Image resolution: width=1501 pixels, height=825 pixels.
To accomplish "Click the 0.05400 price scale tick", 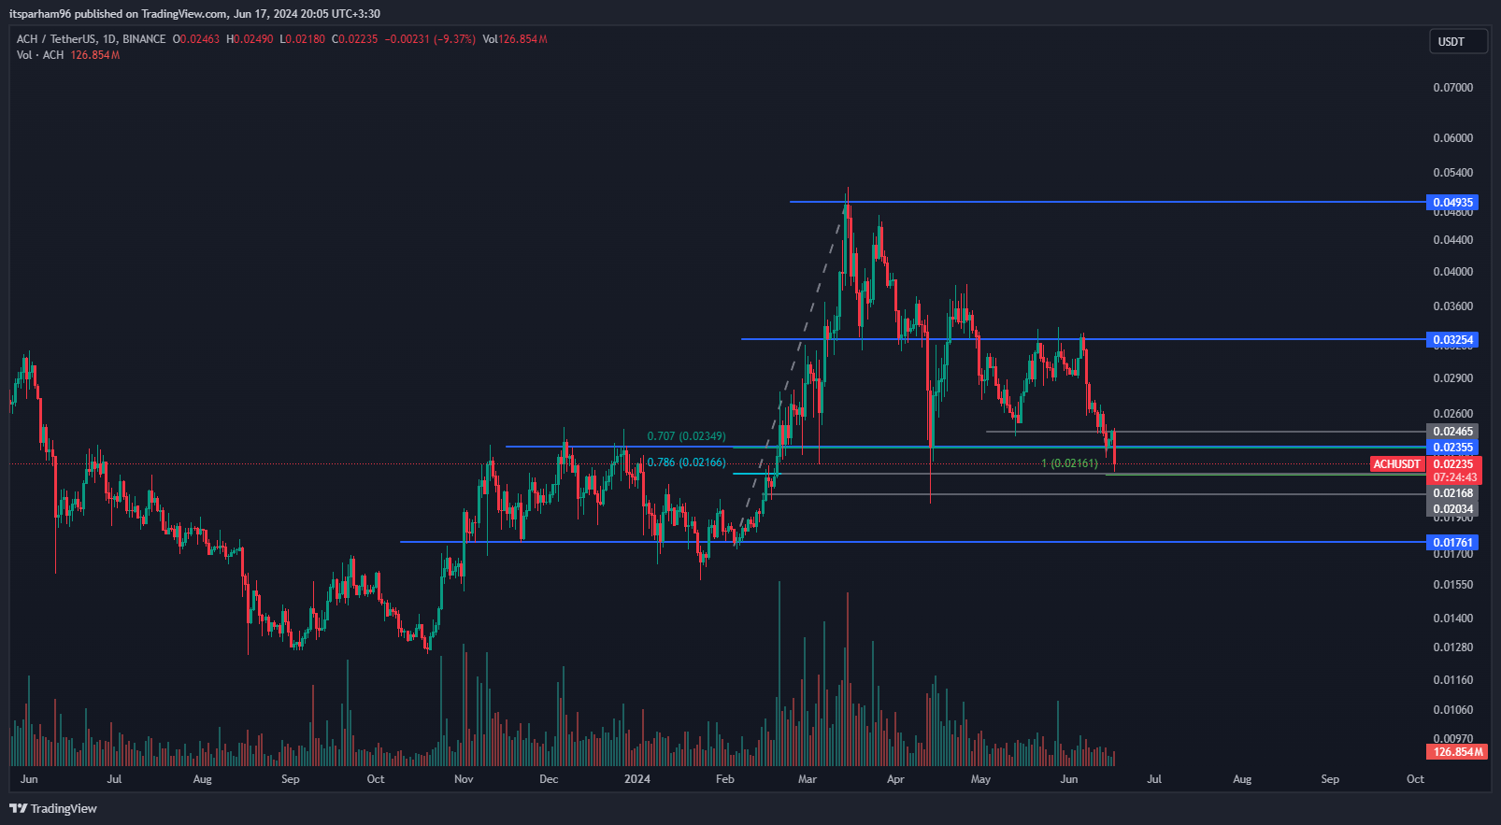I will 1453,173.
